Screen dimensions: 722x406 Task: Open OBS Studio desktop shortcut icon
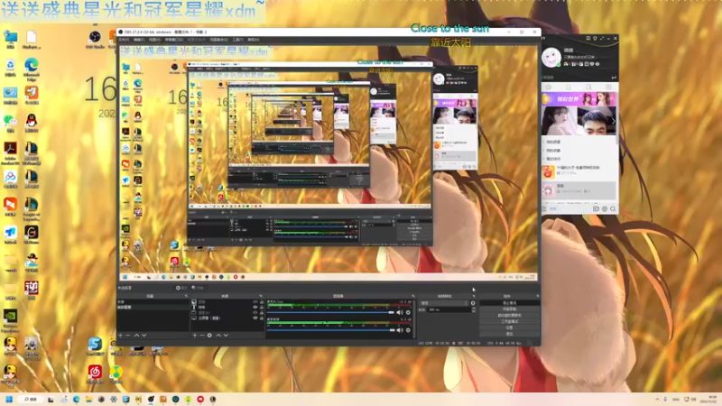tap(95, 39)
